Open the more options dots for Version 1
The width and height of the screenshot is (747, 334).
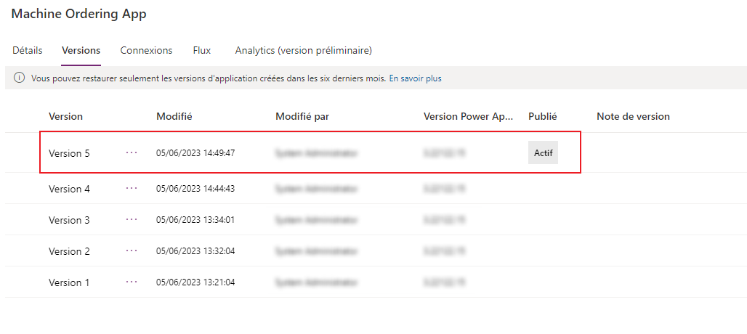132,282
